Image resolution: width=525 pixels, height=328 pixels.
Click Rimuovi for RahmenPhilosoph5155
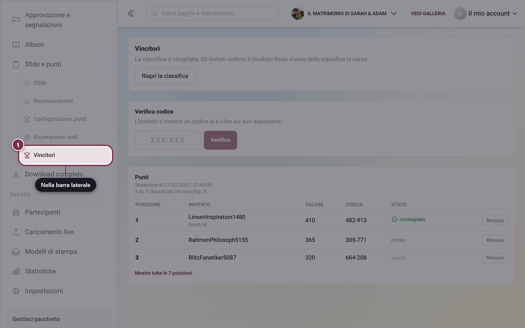pos(495,240)
